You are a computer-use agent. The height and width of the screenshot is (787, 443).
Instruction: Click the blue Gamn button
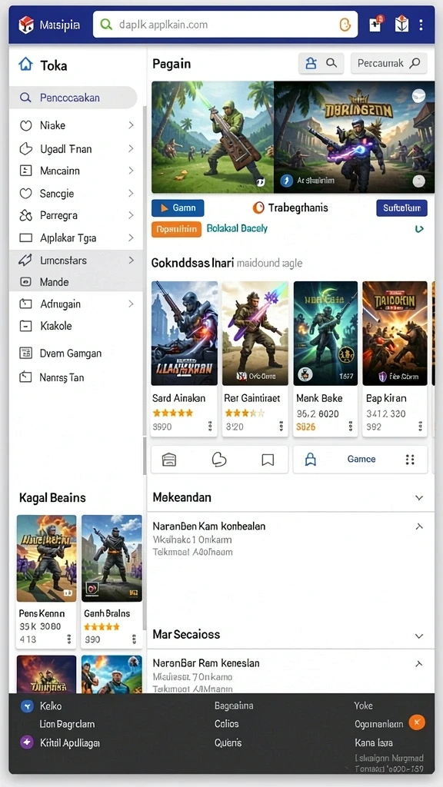point(178,208)
